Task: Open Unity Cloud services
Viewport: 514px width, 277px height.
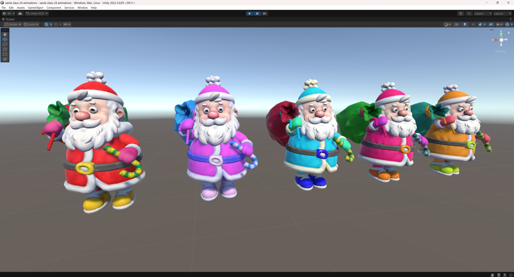Action: pyautogui.click(x=20, y=14)
